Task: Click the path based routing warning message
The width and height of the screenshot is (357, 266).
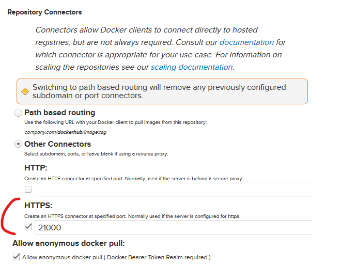Action: (x=159, y=91)
